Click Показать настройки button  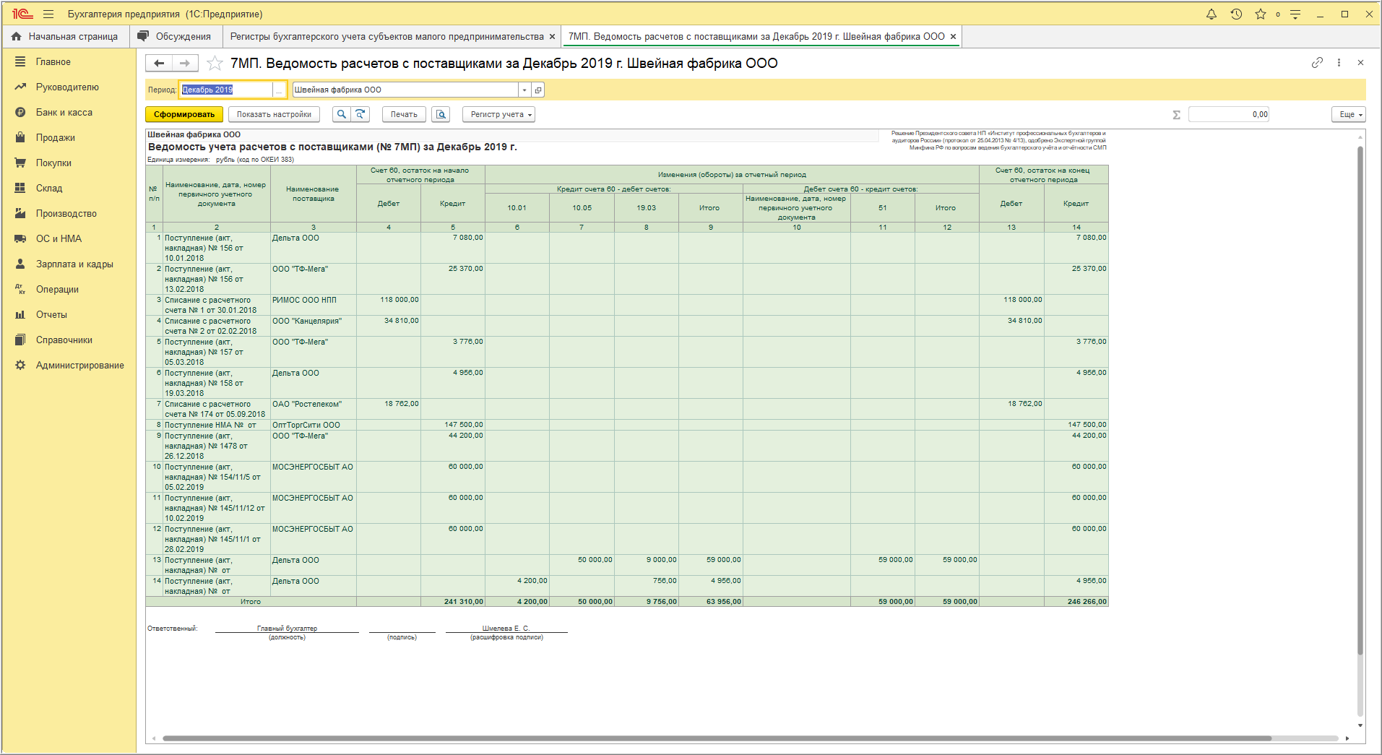pyautogui.click(x=274, y=114)
